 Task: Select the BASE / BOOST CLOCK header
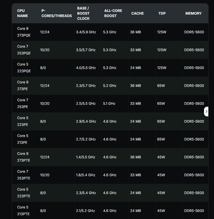pyautogui.click(x=83, y=13)
